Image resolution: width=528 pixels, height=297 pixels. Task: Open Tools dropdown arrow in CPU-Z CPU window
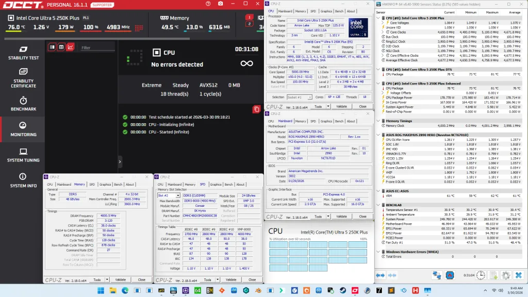[328, 106]
